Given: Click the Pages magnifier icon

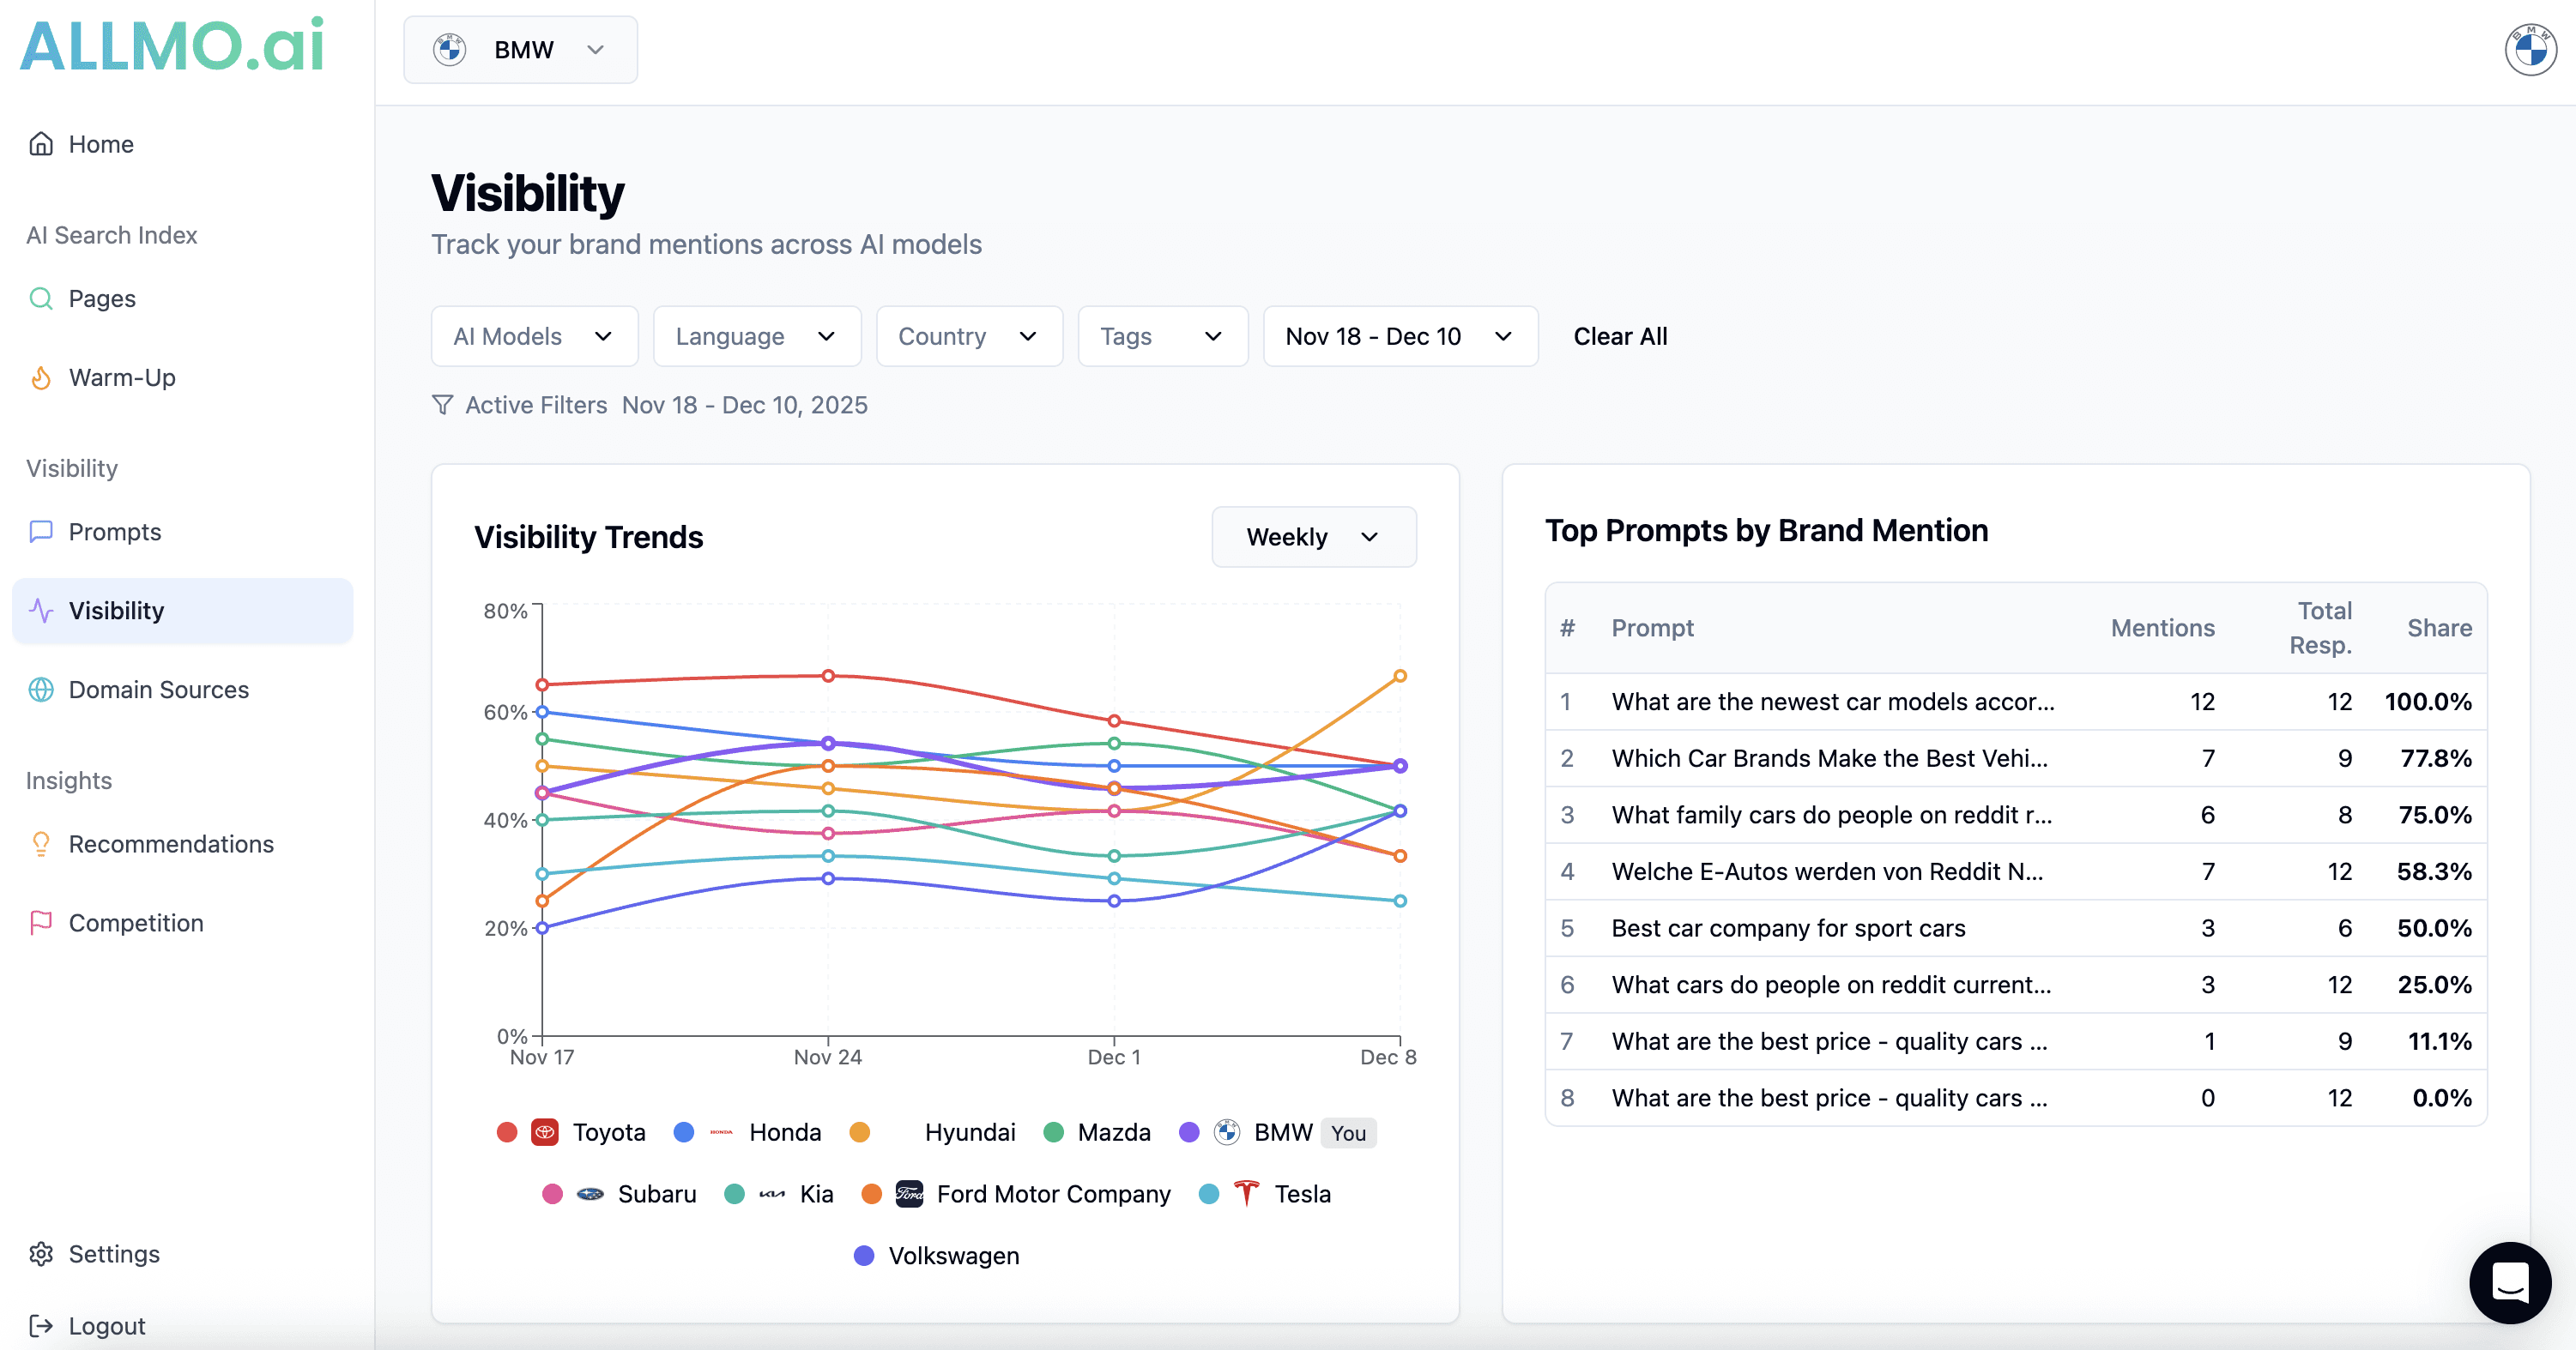Looking at the screenshot, I should (x=41, y=298).
